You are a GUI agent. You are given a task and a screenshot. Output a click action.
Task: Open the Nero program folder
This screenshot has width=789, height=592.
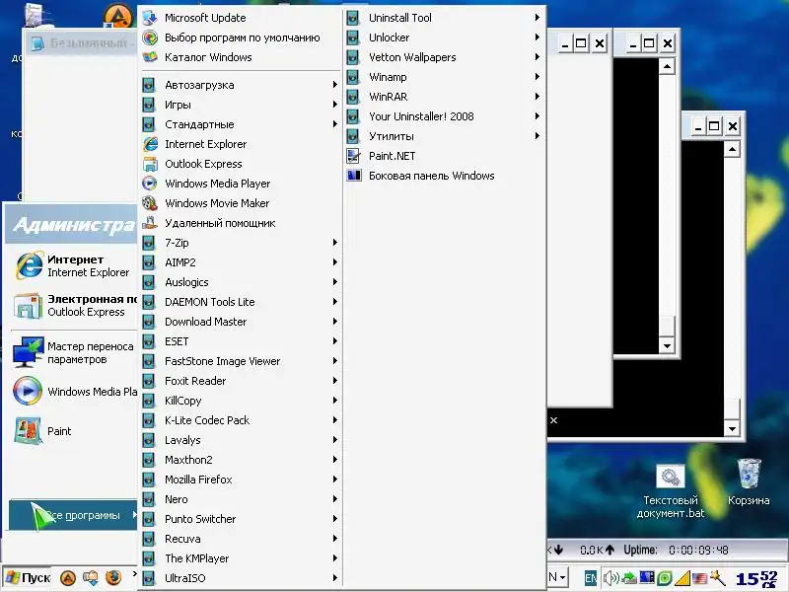pos(240,499)
